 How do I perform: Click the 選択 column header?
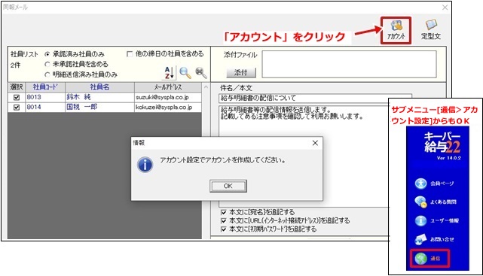(17, 87)
